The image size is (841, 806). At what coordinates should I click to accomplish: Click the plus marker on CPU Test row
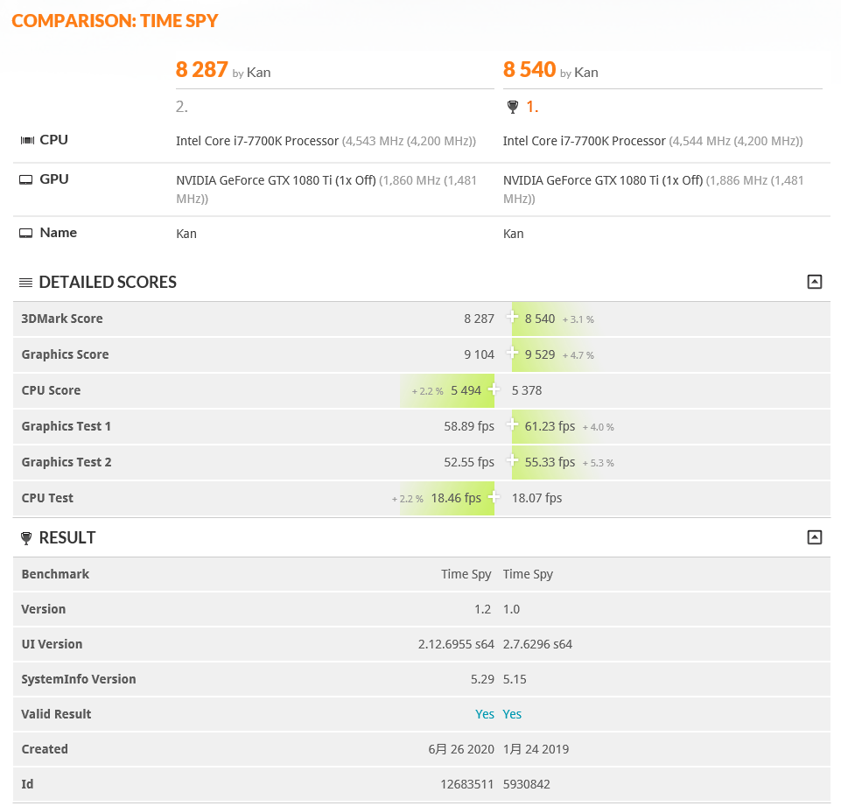[494, 496]
